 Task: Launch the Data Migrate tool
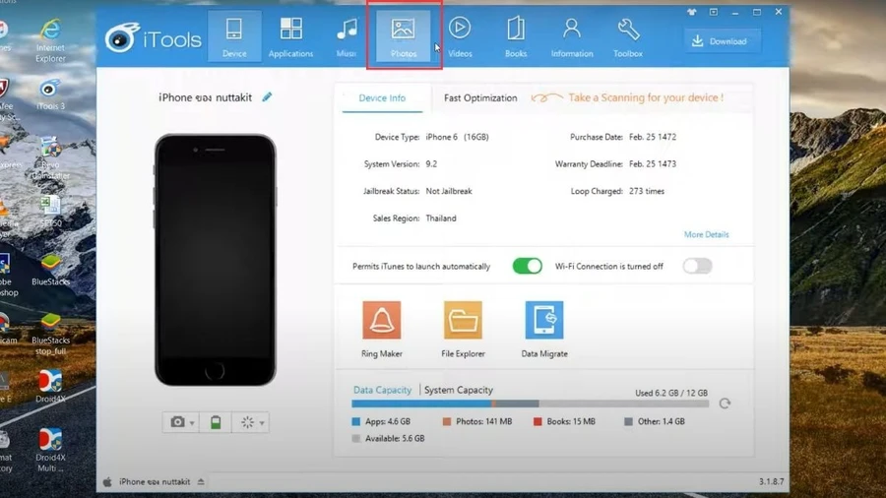(544, 330)
